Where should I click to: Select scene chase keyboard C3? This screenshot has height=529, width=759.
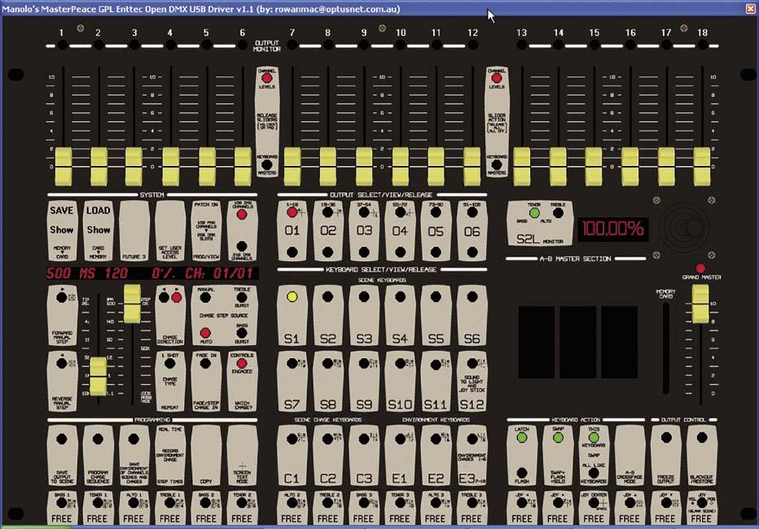point(364,456)
